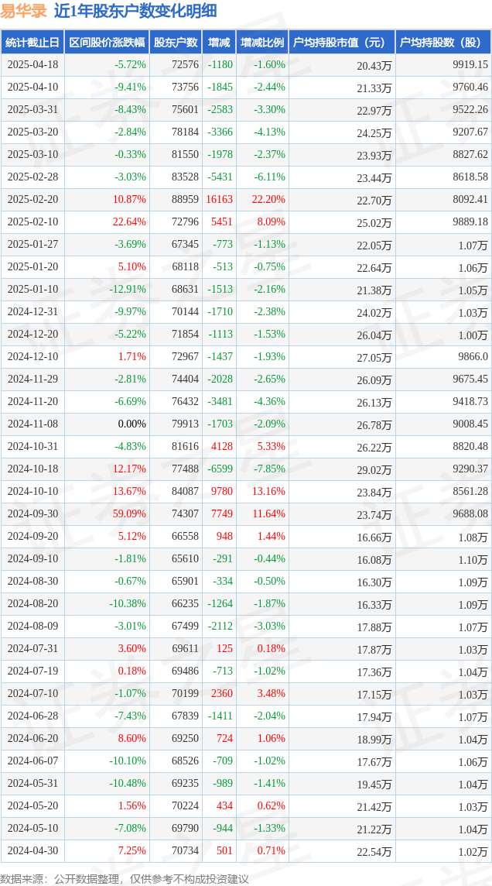Select the 股东户数 column header
This screenshot has height=886, width=492.
(176, 43)
